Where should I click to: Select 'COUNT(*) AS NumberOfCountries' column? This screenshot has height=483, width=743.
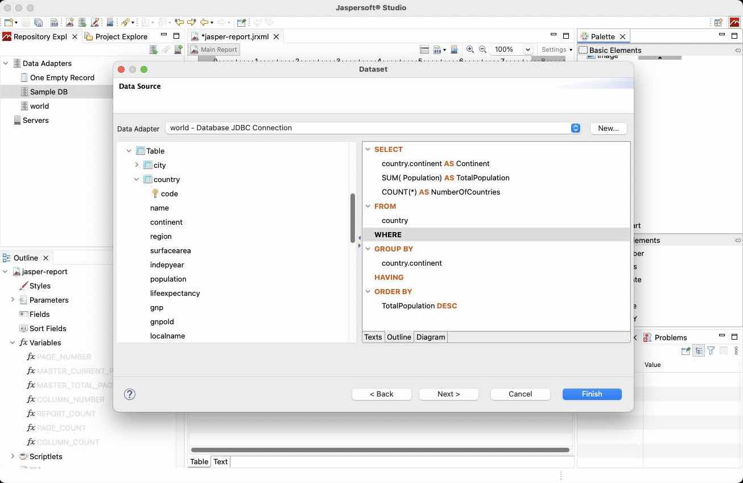point(441,192)
